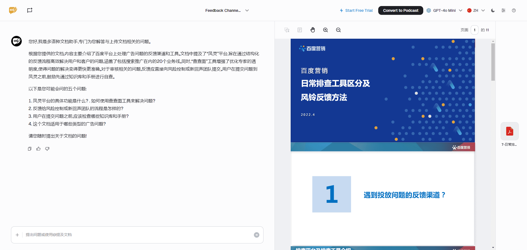
Task: Click the 百度营销 logo on the slide
Action: (312, 49)
